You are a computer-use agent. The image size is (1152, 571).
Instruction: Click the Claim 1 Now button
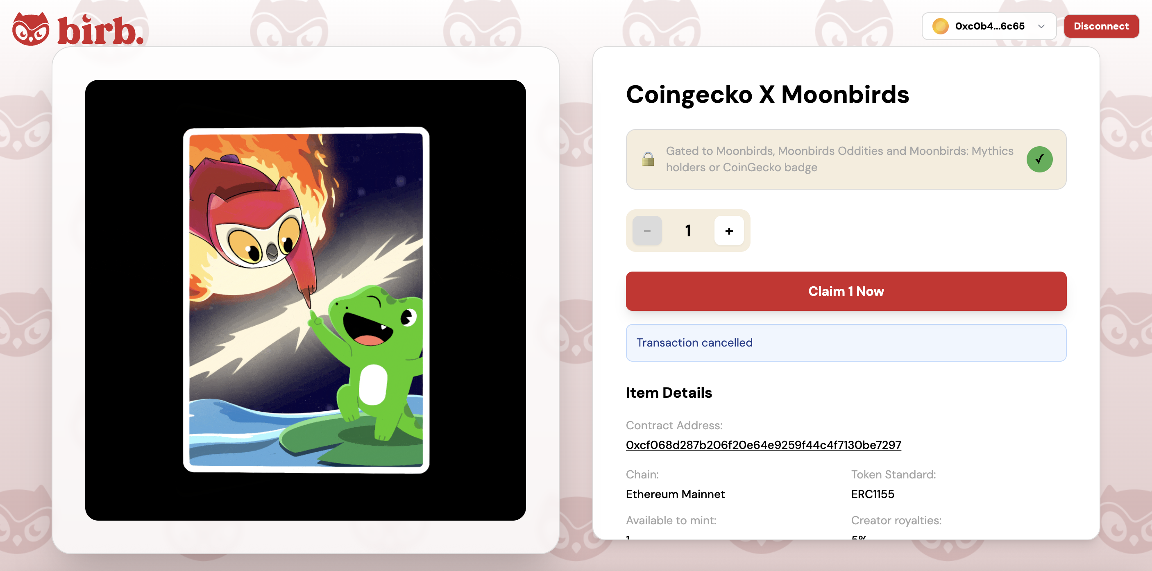click(x=846, y=291)
